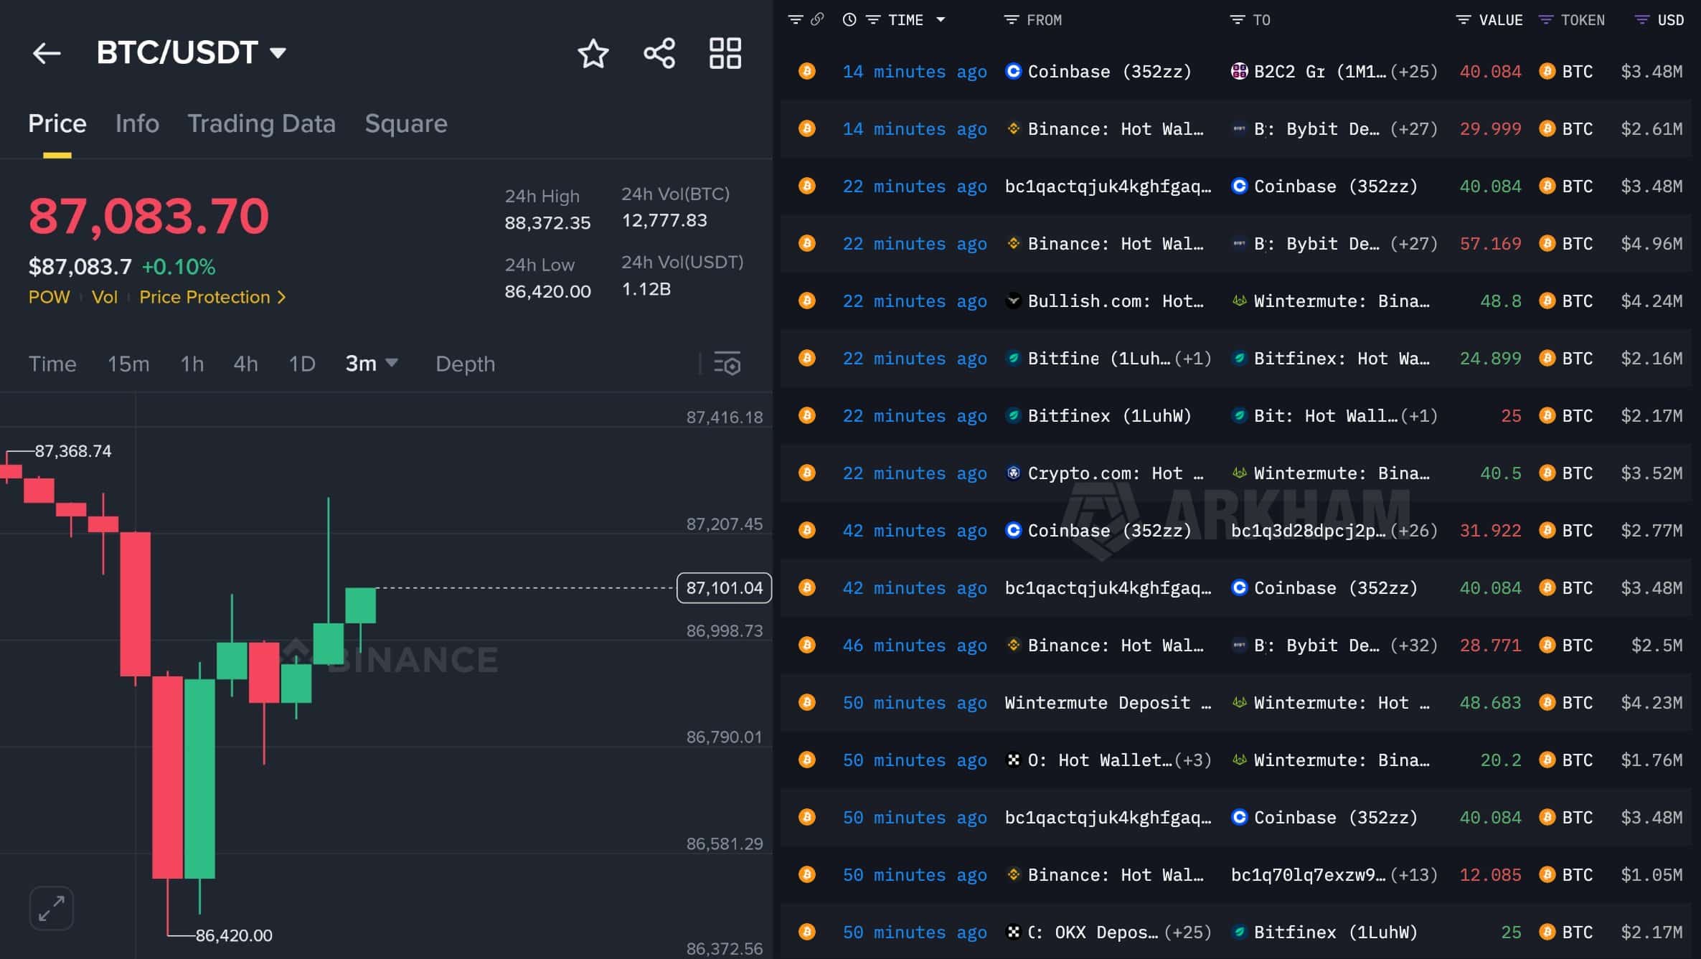1701x959 pixels.
Task: Click the link chain icon in Arkham header
Action: tap(817, 20)
